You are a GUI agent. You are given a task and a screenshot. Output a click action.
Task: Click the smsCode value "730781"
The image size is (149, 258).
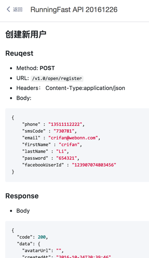point(64,131)
